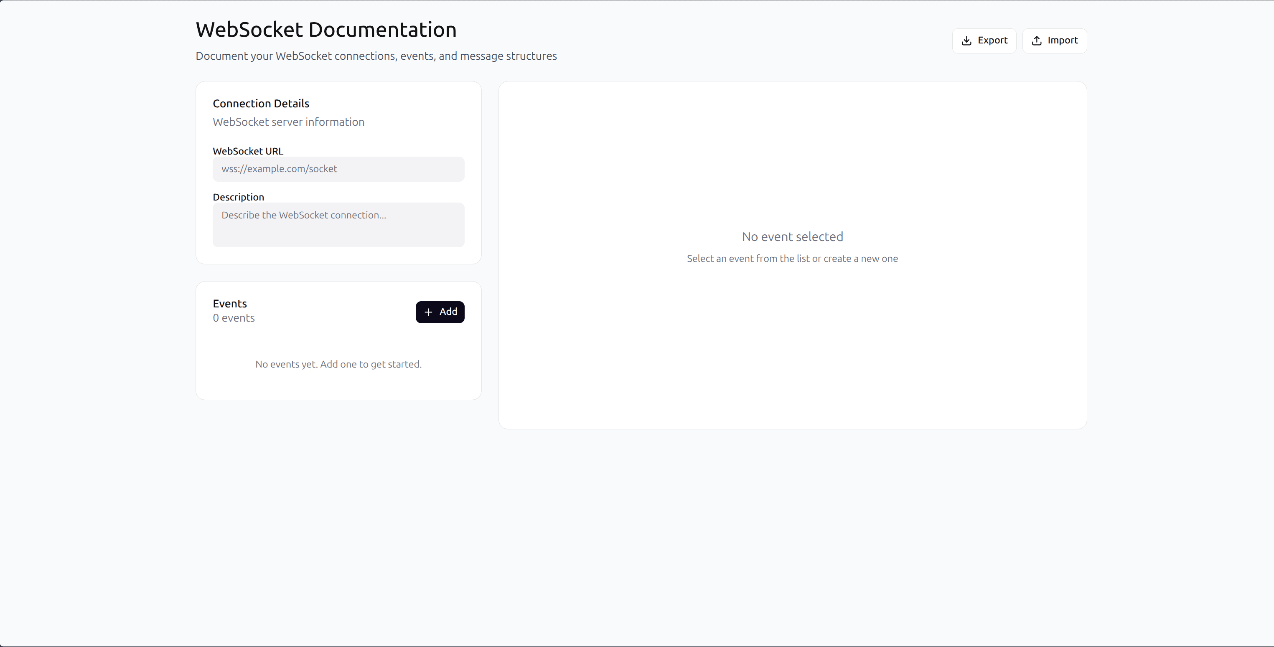The width and height of the screenshot is (1274, 647).
Task: Add a new event
Action: pyautogui.click(x=440, y=312)
